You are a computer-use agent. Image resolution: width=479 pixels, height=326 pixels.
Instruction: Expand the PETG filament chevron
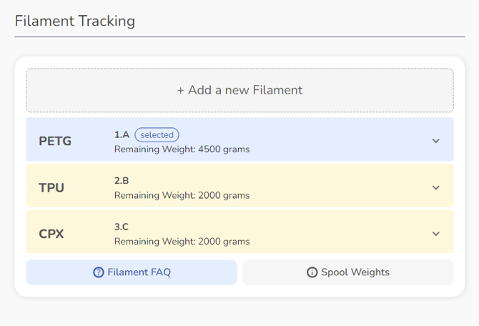point(436,141)
